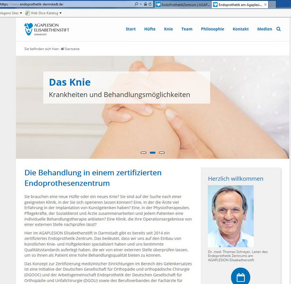
Task: Click the URL address field
Action: (x=67, y=4)
